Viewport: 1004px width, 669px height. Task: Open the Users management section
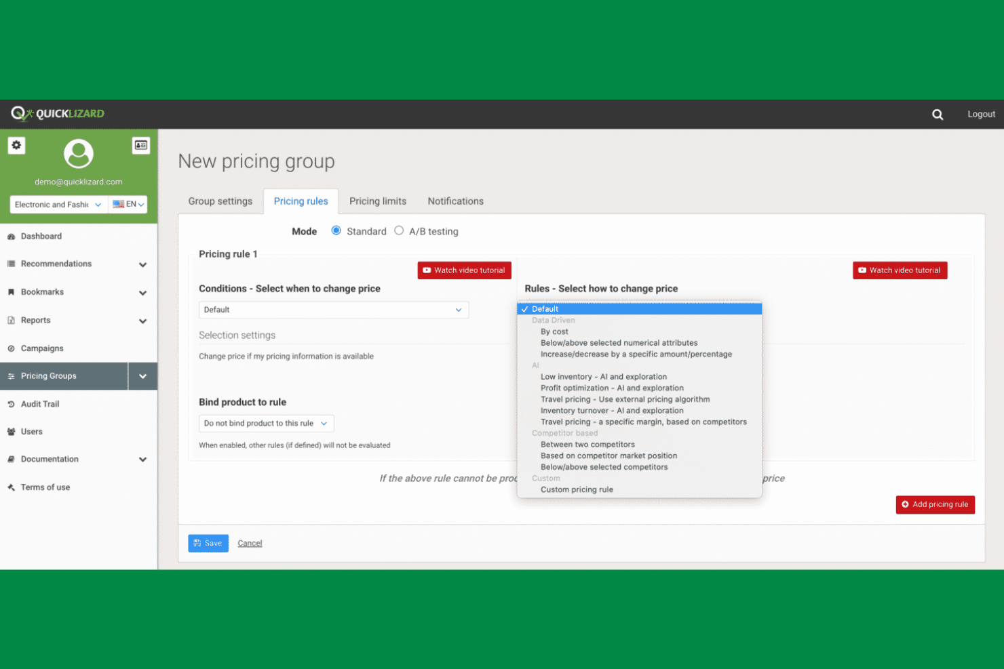31,431
